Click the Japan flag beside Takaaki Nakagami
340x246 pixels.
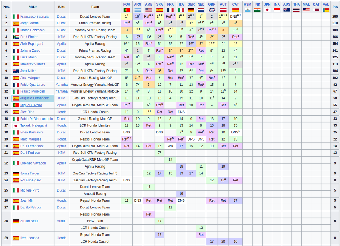click(x=16, y=125)
